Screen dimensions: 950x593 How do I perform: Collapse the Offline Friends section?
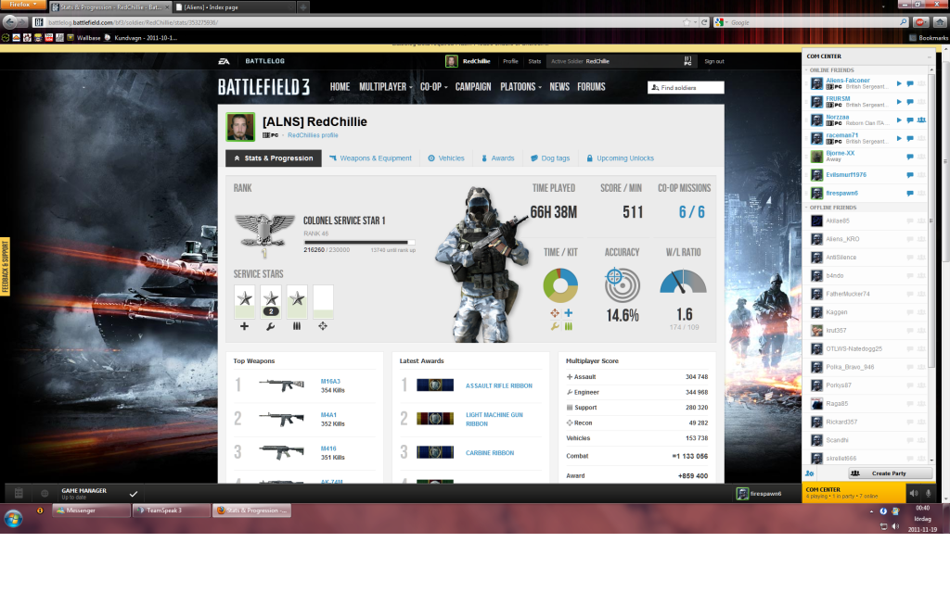tap(806, 208)
